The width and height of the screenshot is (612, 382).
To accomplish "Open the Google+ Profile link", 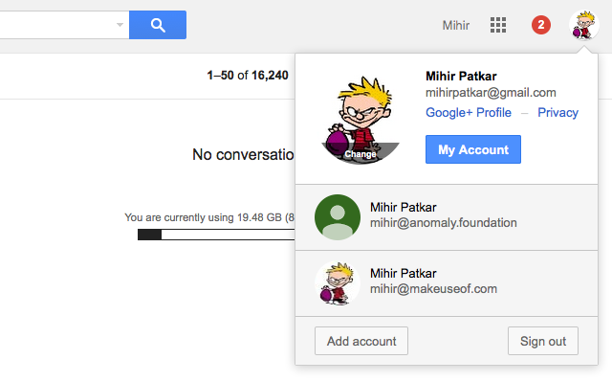I will pos(469,112).
